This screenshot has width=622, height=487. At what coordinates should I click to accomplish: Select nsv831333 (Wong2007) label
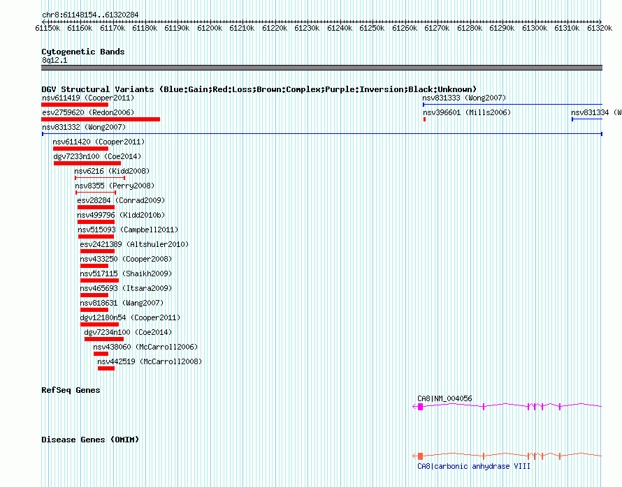pos(464,98)
